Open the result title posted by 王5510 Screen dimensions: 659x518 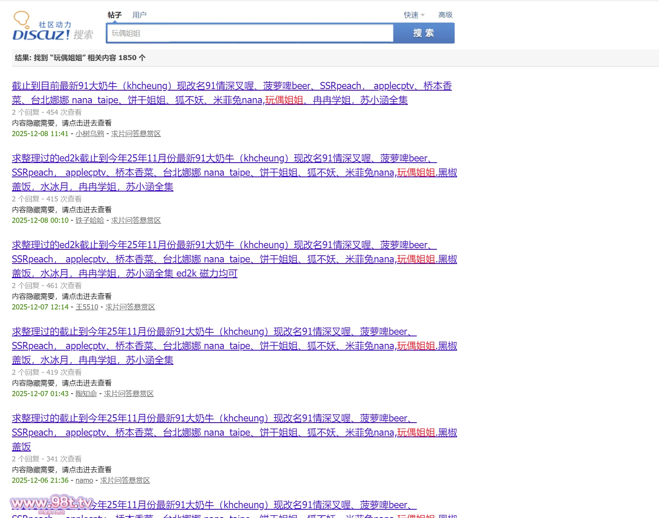pos(224,245)
